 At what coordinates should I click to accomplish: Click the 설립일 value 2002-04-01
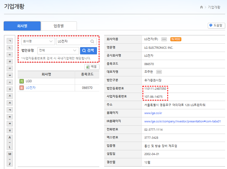point(152,154)
